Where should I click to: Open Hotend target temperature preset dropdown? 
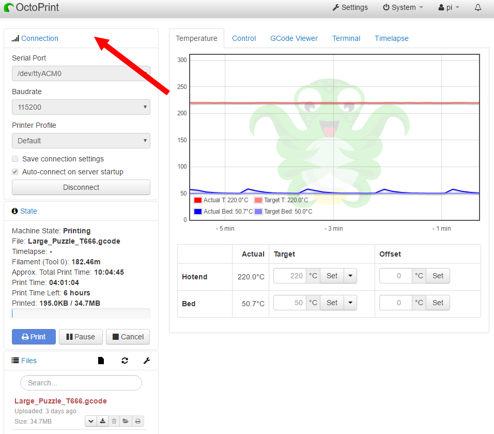pyautogui.click(x=350, y=276)
